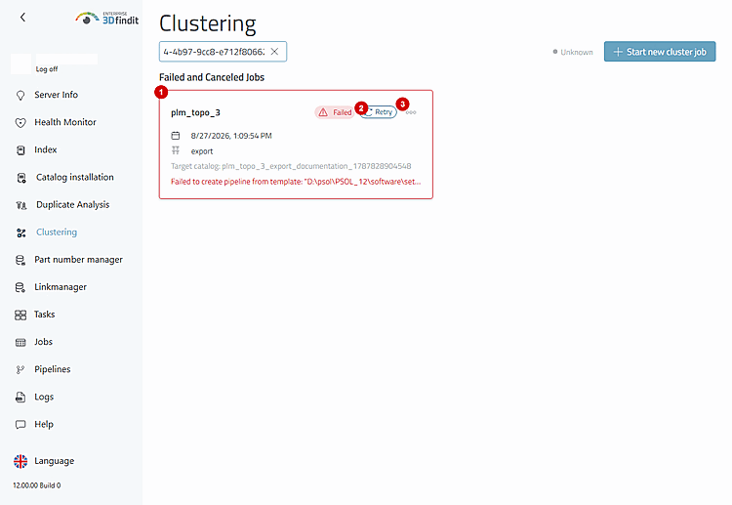Click the Target catalog text line
The image size is (732, 505).
pos(291,166)
